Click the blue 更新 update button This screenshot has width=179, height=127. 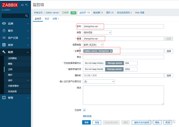[x=86, y=122]
